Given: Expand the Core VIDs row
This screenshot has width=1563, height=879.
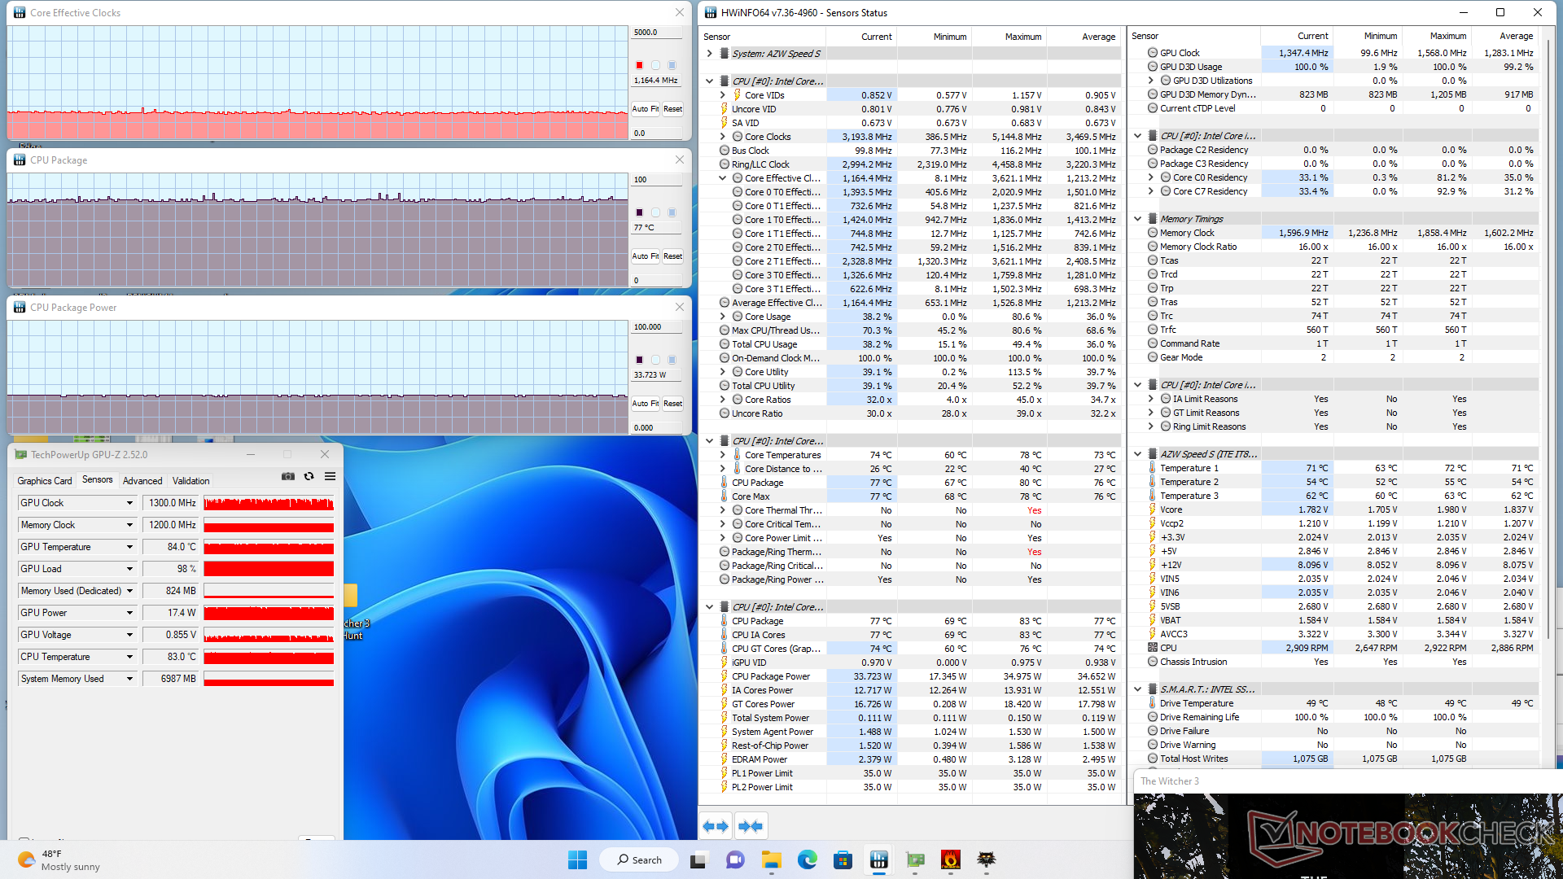Looking at the screenshot, I should [723, 95].
